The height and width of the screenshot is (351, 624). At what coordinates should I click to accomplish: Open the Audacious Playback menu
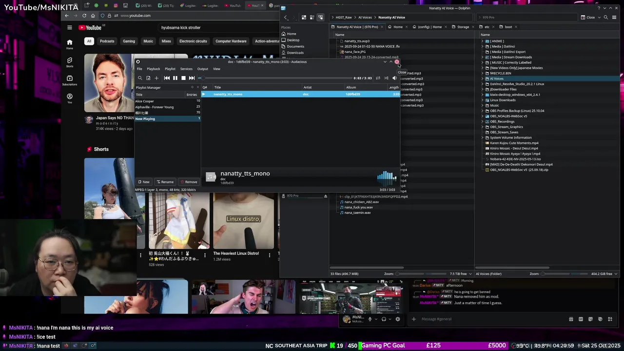tap(153, 69)
